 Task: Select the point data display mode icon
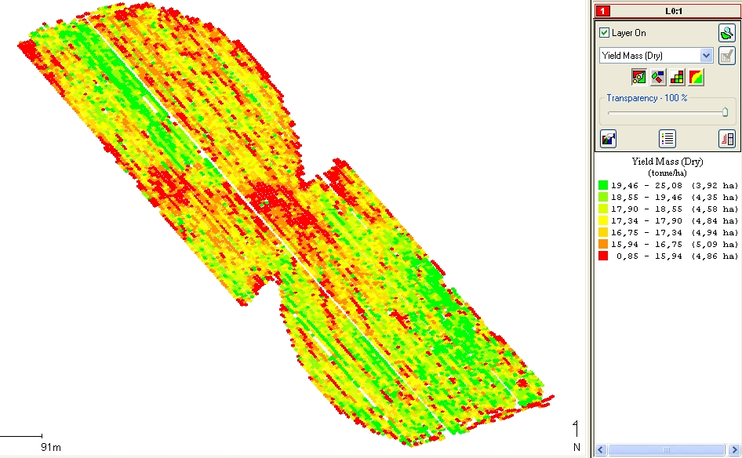[x=638, y=77]
